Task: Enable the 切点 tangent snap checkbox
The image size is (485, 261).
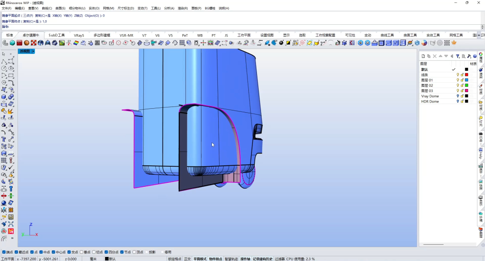Action: click(x=94, y=252)
